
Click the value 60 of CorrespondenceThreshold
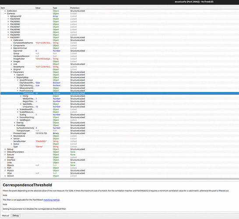coord(37,93)
